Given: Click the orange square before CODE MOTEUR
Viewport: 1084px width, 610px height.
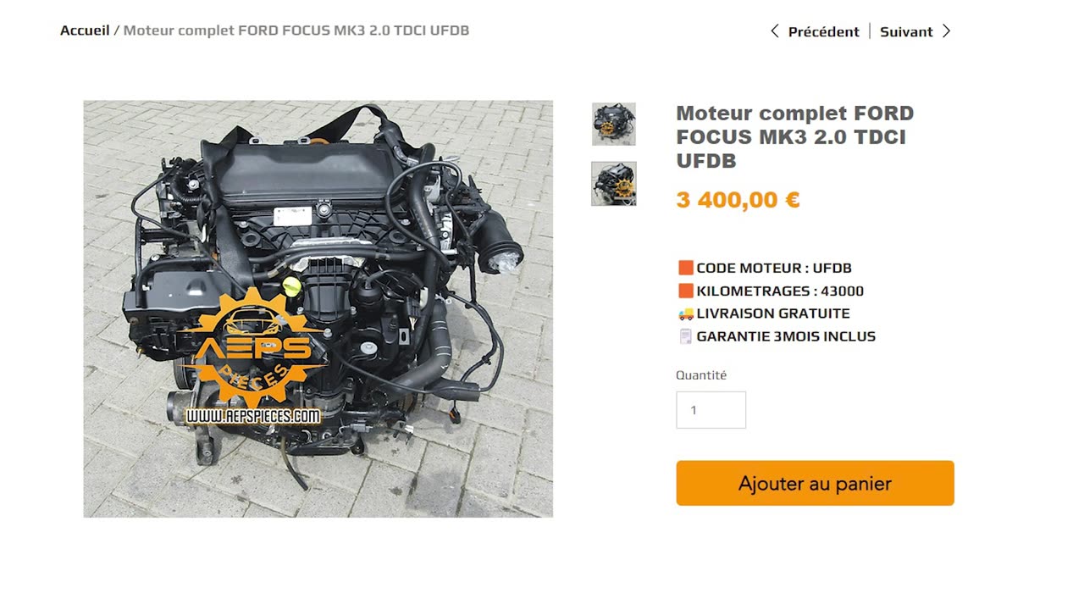Looking at the screenshot, I should (x=686, y=268).
